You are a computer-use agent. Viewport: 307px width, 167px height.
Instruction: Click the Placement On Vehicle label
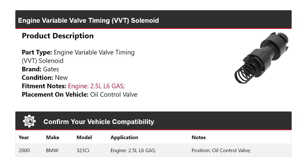55,94
